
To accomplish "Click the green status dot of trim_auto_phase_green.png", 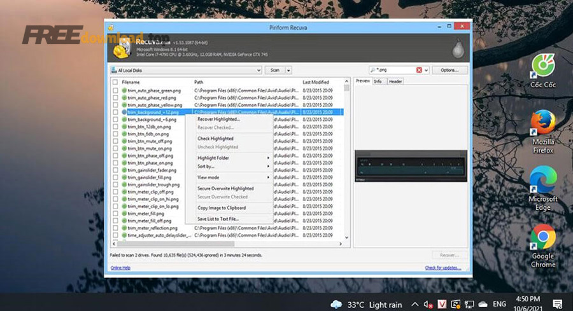I will tap(124, 90).
